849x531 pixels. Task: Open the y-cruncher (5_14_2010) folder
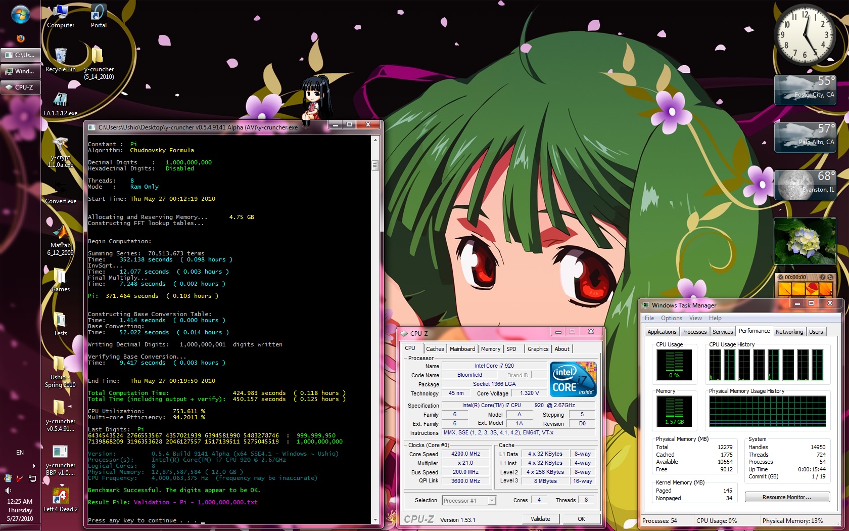click(x=99, y=63)
